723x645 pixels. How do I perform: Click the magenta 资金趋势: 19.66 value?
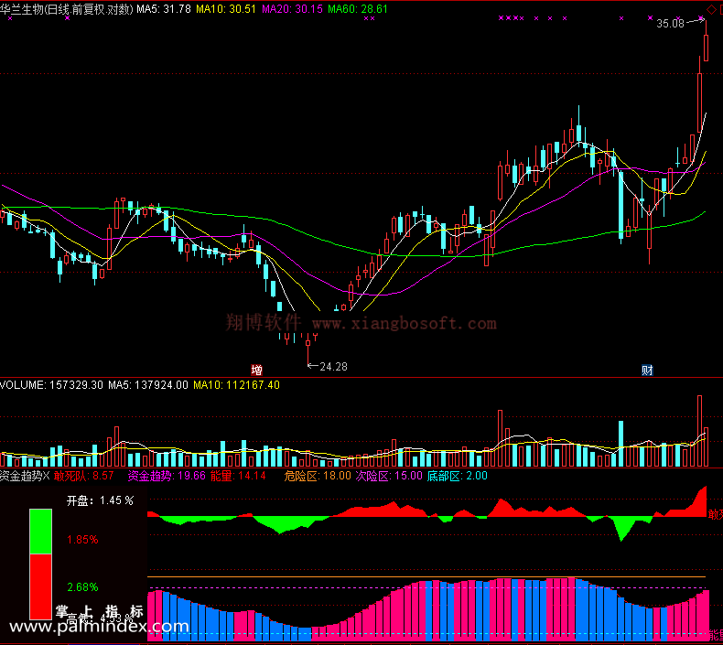coord(167,476)
